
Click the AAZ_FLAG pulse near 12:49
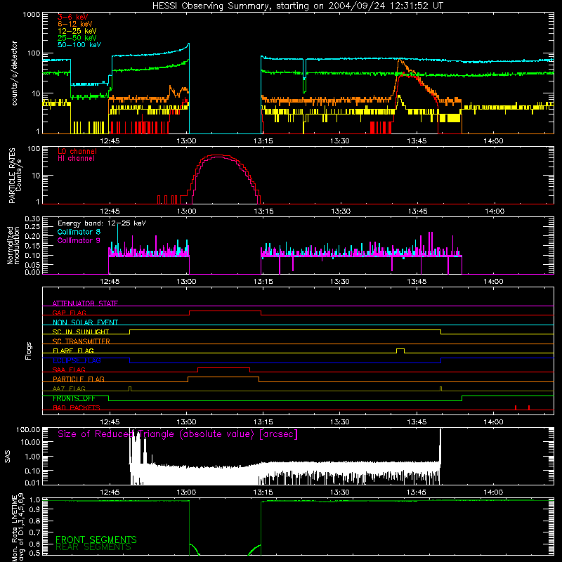[x=130, y=388]
